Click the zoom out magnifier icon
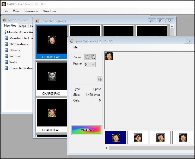This screenshot has width=195, height=159. [87, 57]
